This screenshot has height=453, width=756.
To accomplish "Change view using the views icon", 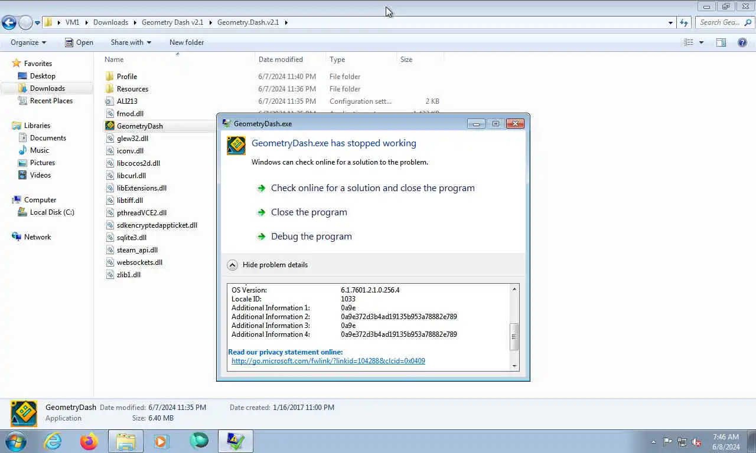I will [689, 42].
